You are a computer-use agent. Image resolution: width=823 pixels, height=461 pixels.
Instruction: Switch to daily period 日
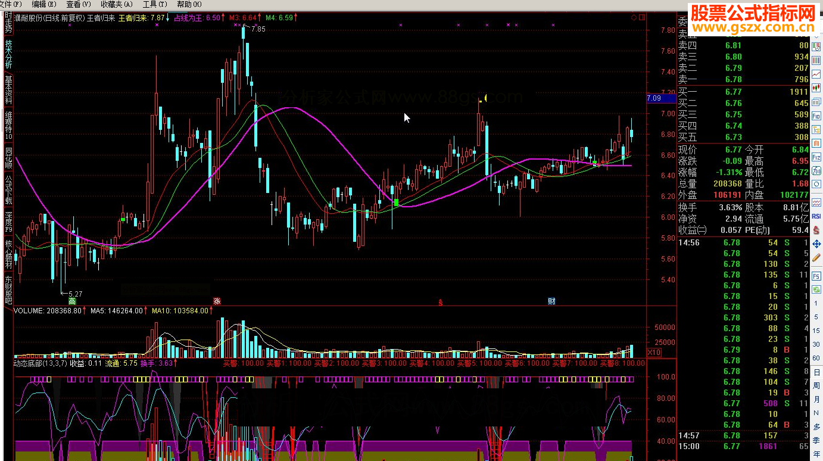(816, 372)
